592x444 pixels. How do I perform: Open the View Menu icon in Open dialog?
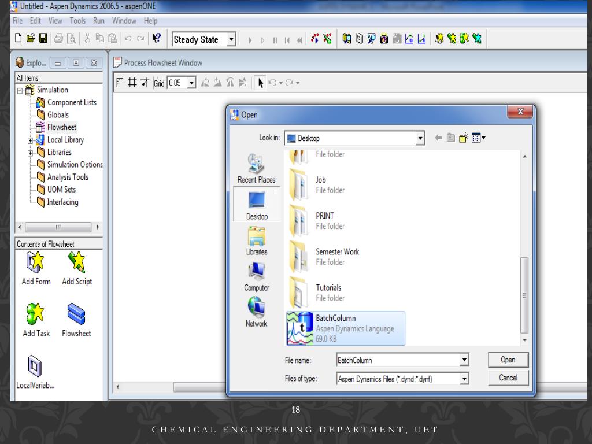coord(478,138)
